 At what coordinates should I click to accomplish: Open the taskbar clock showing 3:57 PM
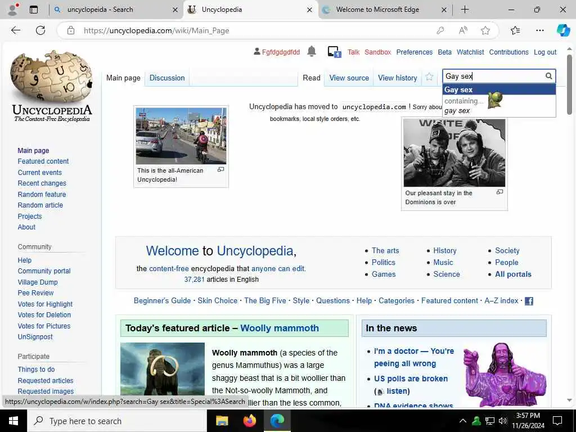click(528, 421)
